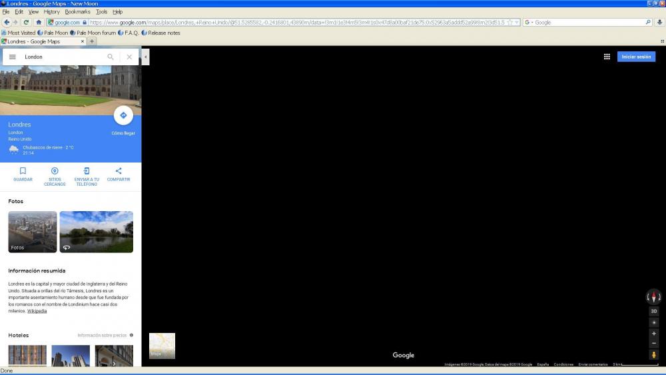This screenshot has width=666, height=375.
Task: Click the compass to reset north
Action: 654,297
